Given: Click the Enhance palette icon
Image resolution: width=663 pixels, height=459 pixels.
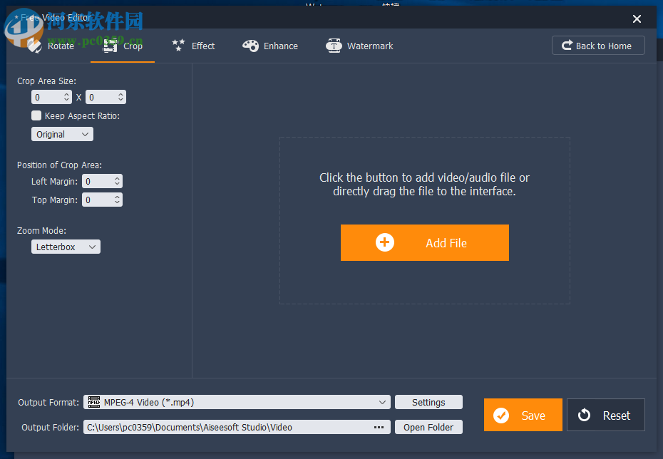Looking at the screenshot, I should [251, 45].
